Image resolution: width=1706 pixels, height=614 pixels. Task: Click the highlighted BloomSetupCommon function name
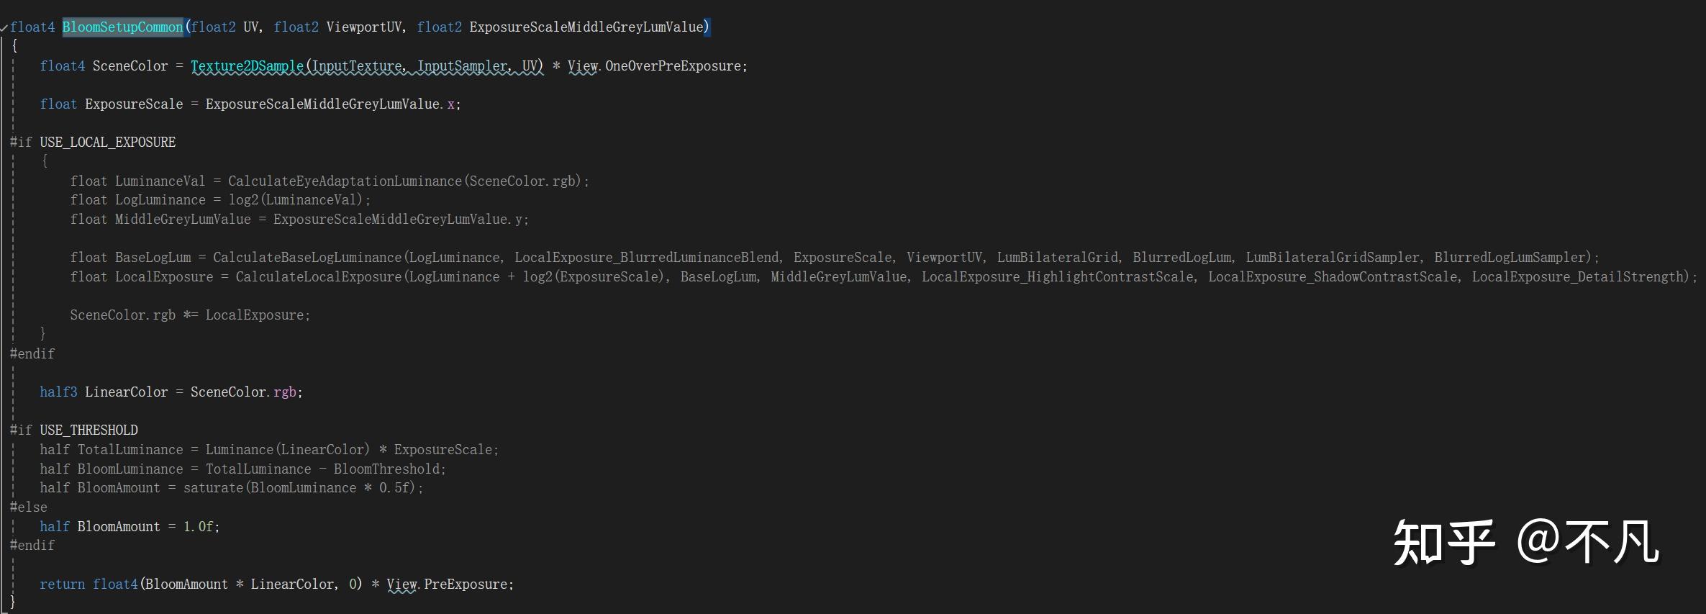pos(122,27)
